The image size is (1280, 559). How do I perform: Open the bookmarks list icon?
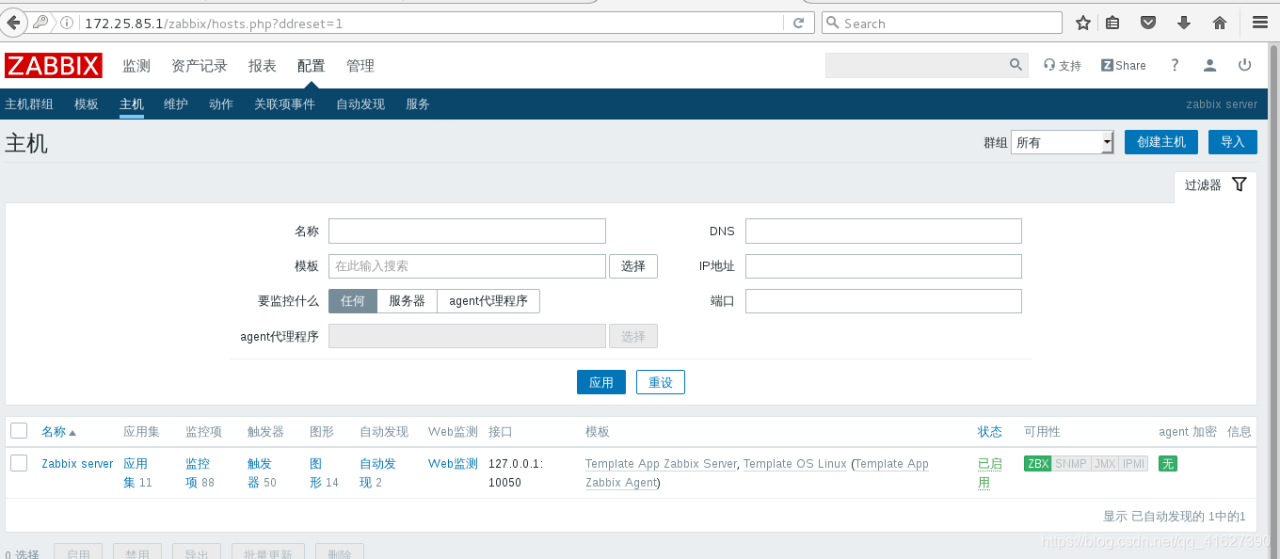(x=1112, y=23)
